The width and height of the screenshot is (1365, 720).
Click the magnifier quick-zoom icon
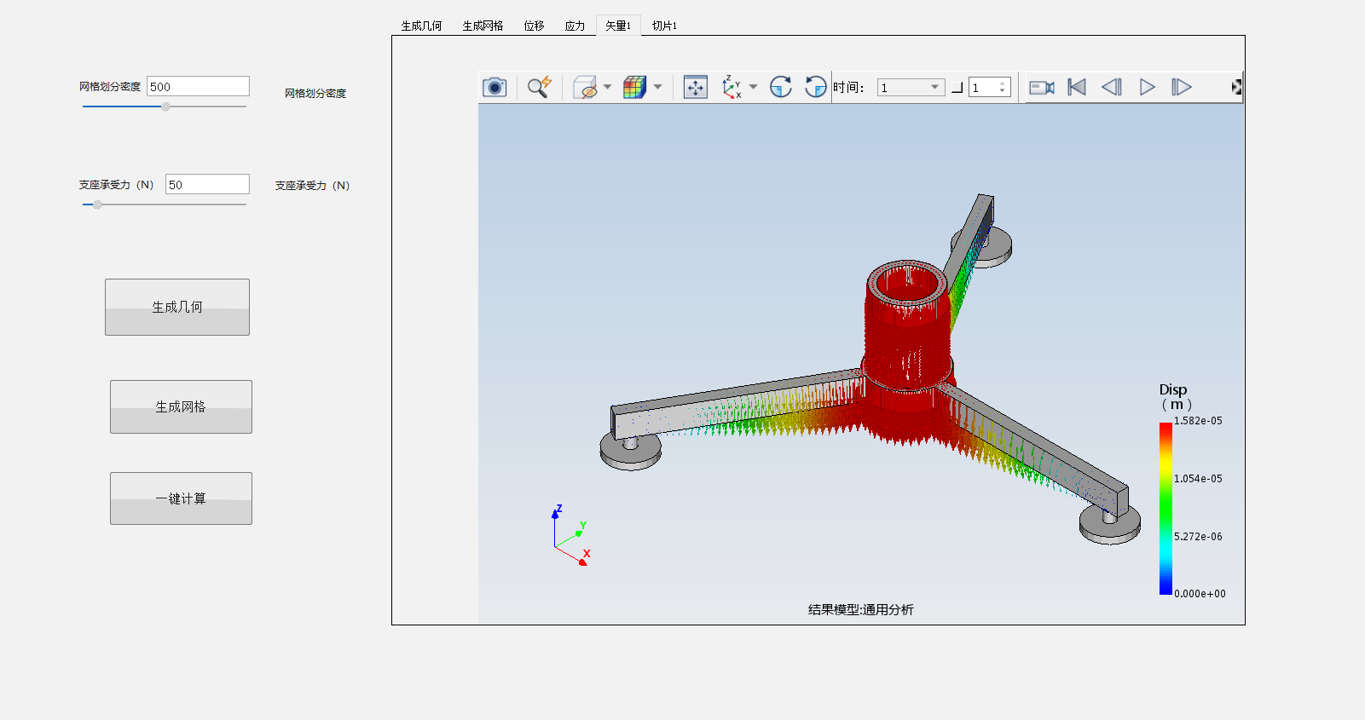(539, 87)
